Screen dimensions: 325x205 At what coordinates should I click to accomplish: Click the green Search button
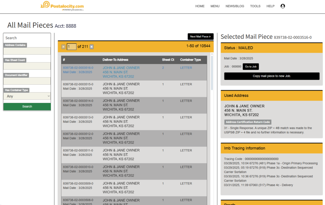pos(27,107)
